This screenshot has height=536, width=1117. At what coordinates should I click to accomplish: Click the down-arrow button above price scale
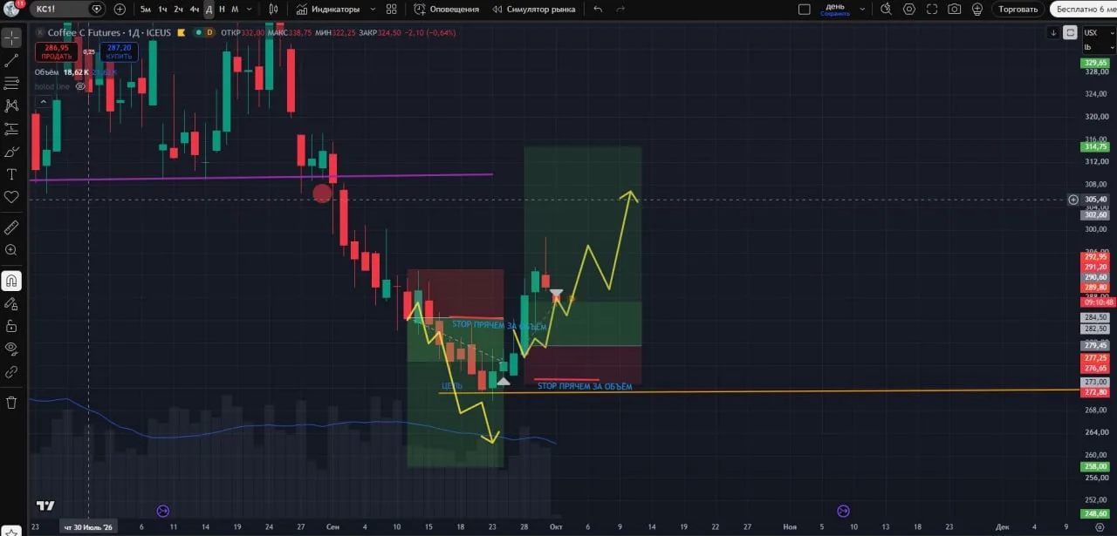click(1054, 32)
